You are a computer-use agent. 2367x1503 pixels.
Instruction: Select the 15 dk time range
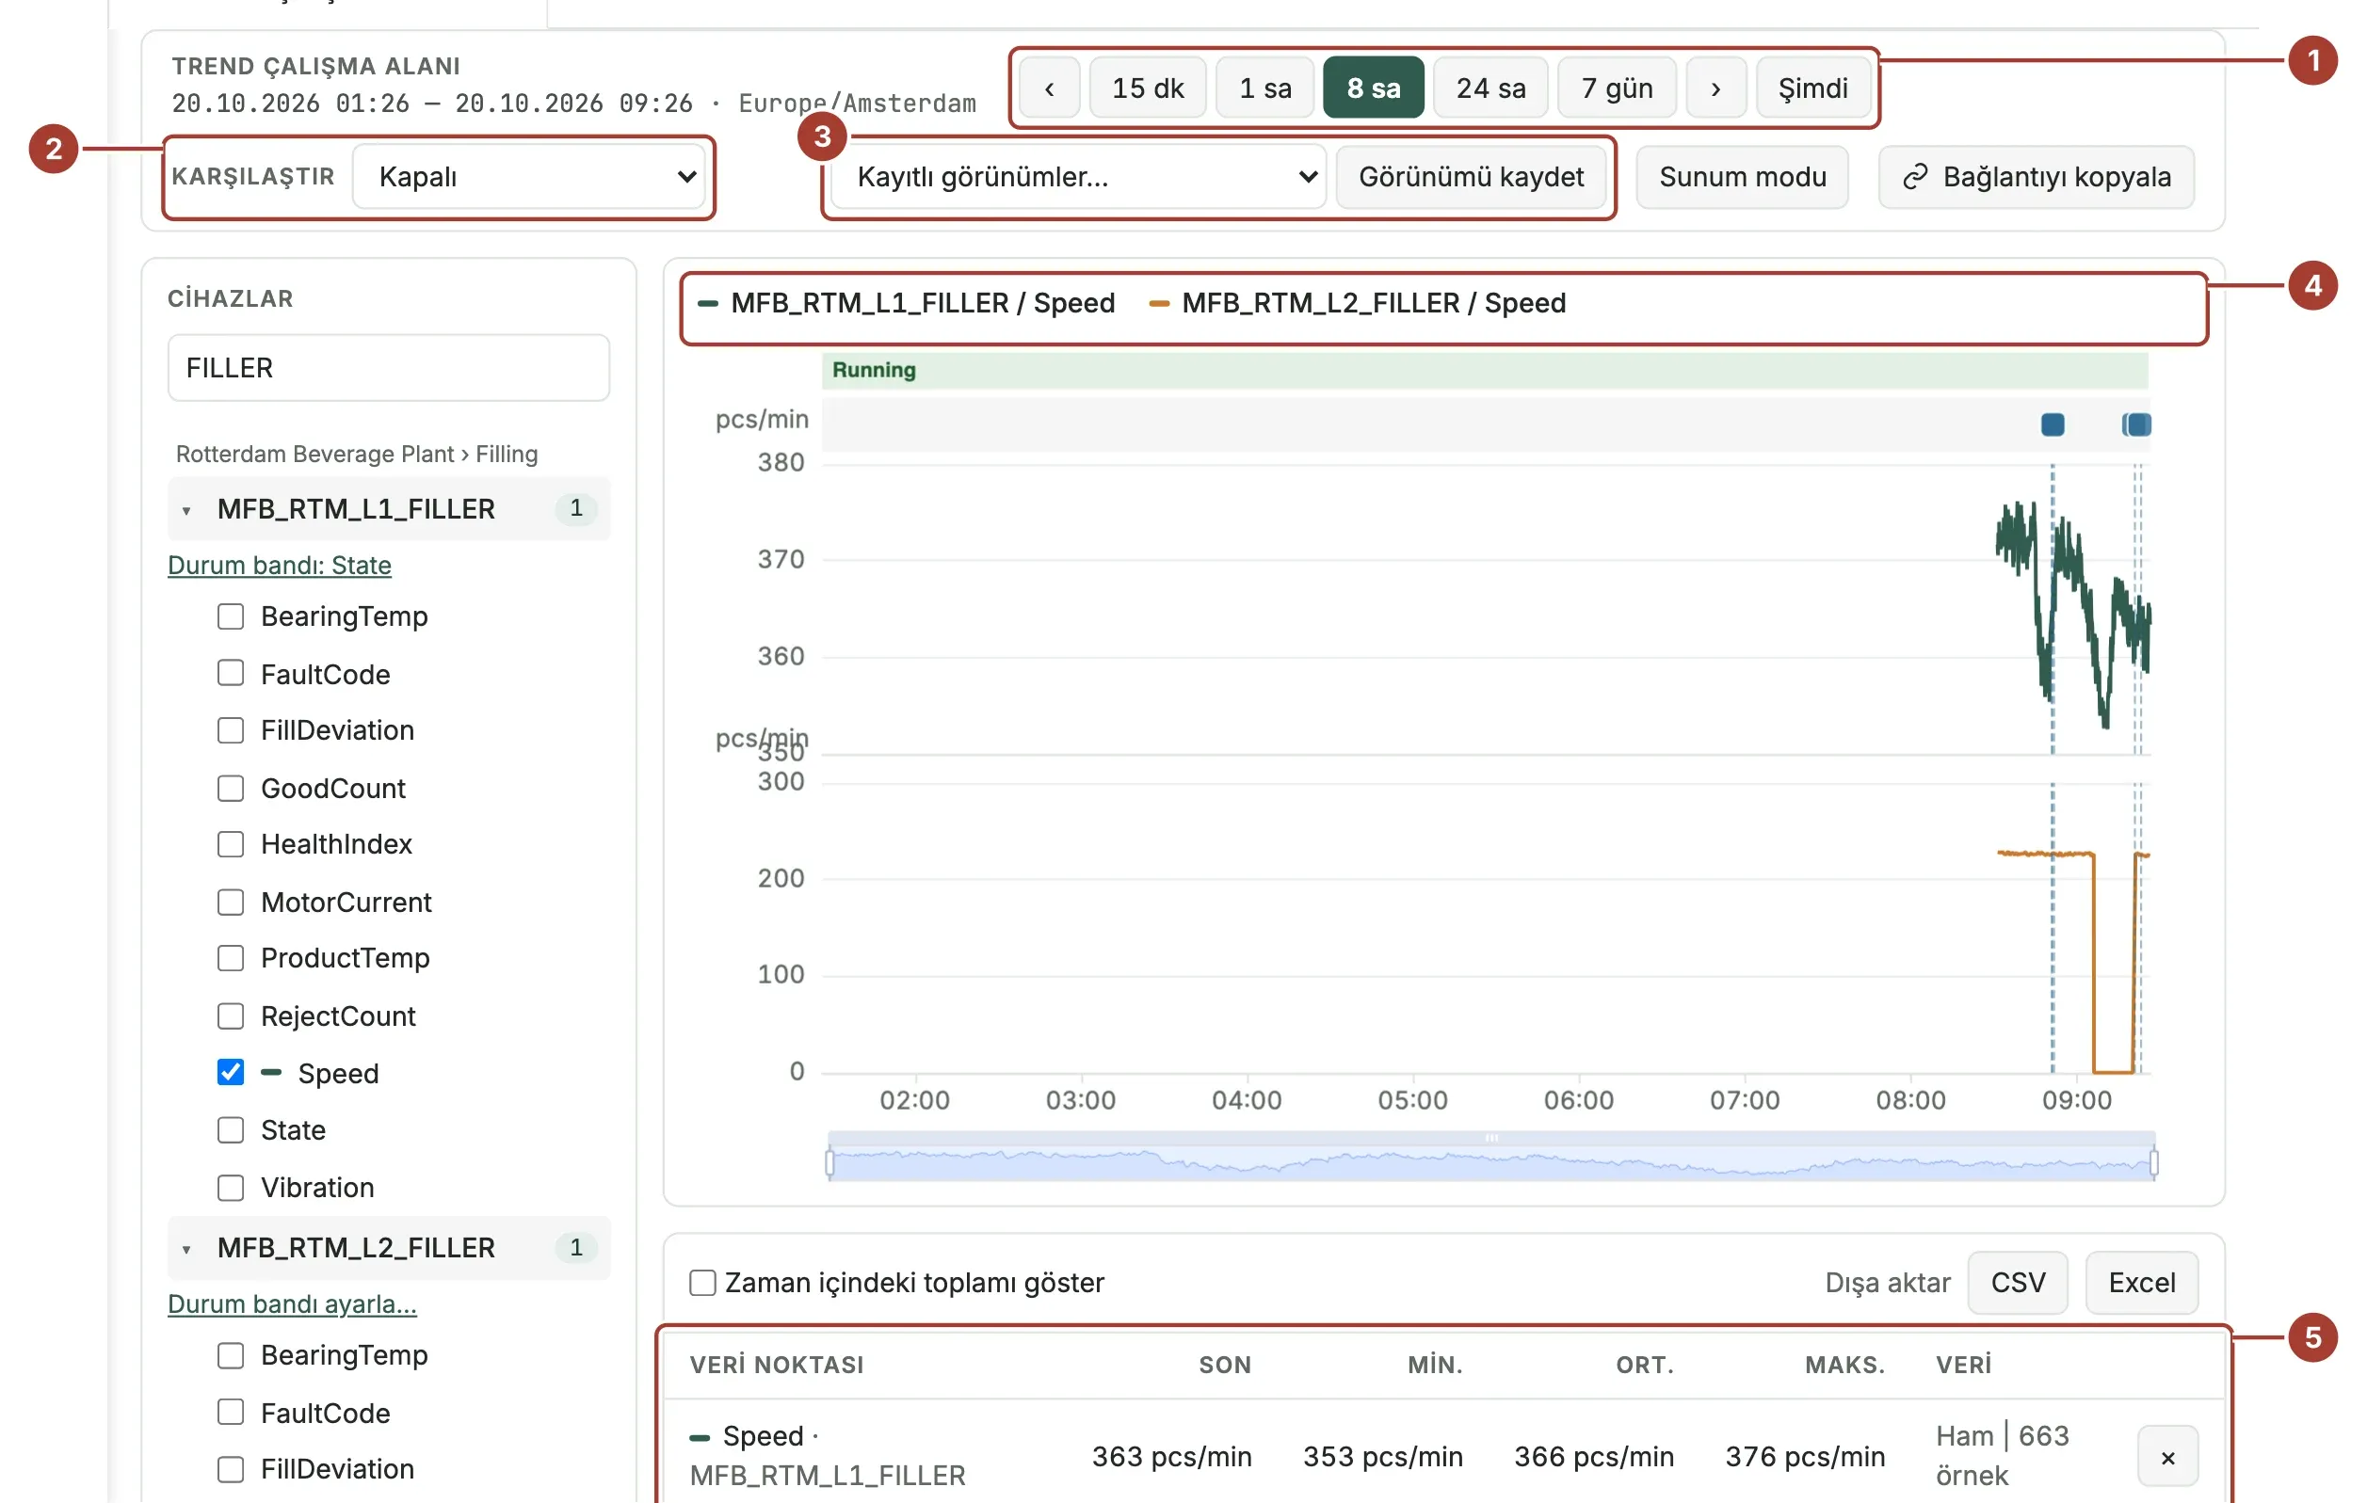(1147, 88)
